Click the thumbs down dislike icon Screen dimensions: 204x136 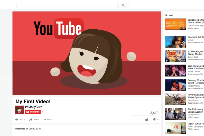(154, 119)
